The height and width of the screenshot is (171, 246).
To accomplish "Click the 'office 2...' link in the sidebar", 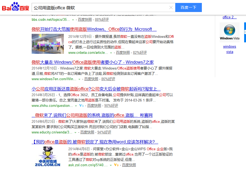I will pos(229,17).
